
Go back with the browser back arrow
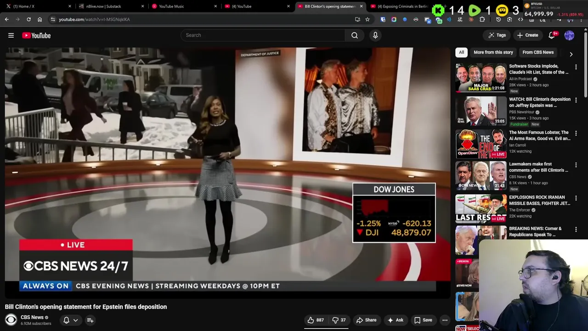click(7, 19)
